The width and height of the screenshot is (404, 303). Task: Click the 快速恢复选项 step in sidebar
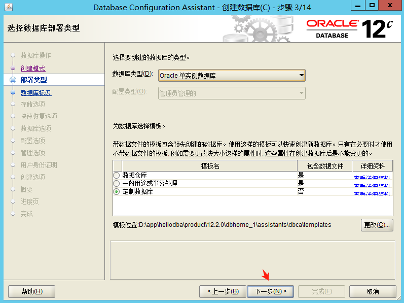point(39,116)
